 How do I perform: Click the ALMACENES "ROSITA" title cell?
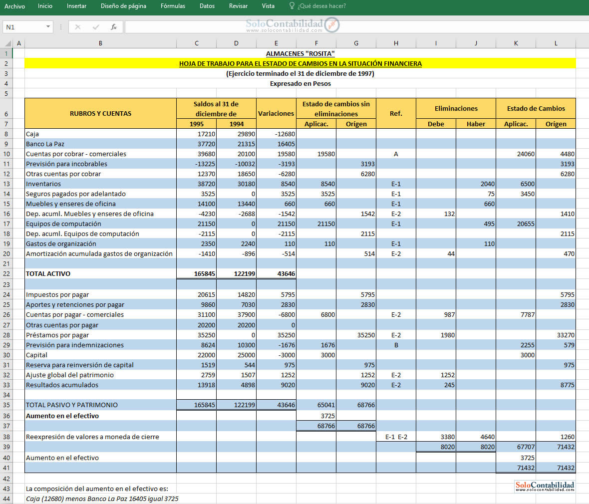[300, 53]
